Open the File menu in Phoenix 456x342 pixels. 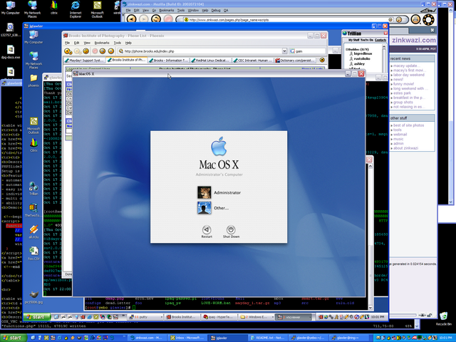(67, 43)
